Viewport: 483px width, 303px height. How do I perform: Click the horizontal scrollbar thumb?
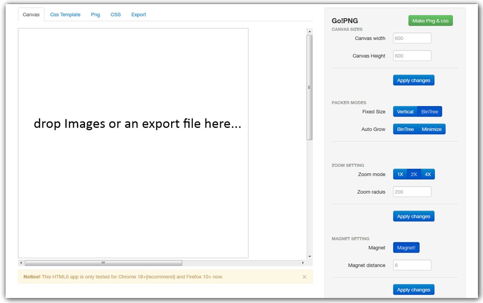click(103, 263)
